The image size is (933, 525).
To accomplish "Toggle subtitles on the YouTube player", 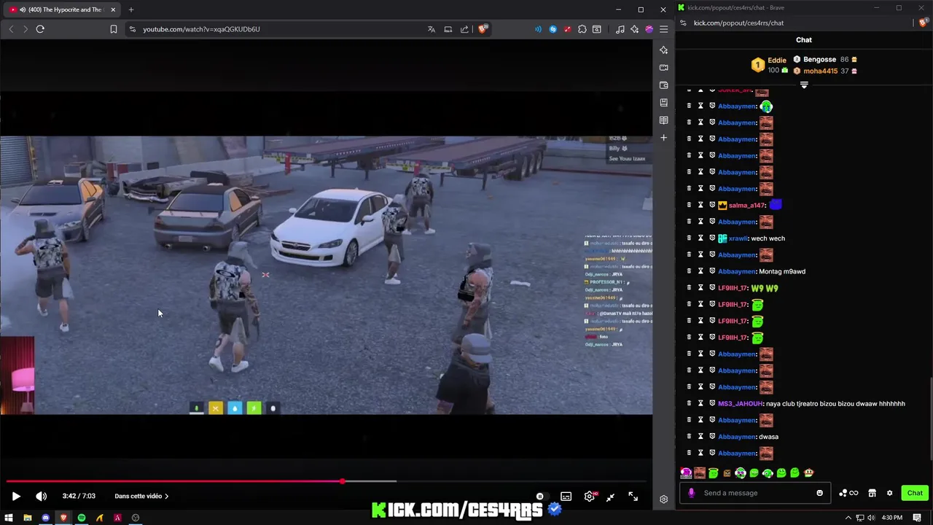I will pos(566,497).
